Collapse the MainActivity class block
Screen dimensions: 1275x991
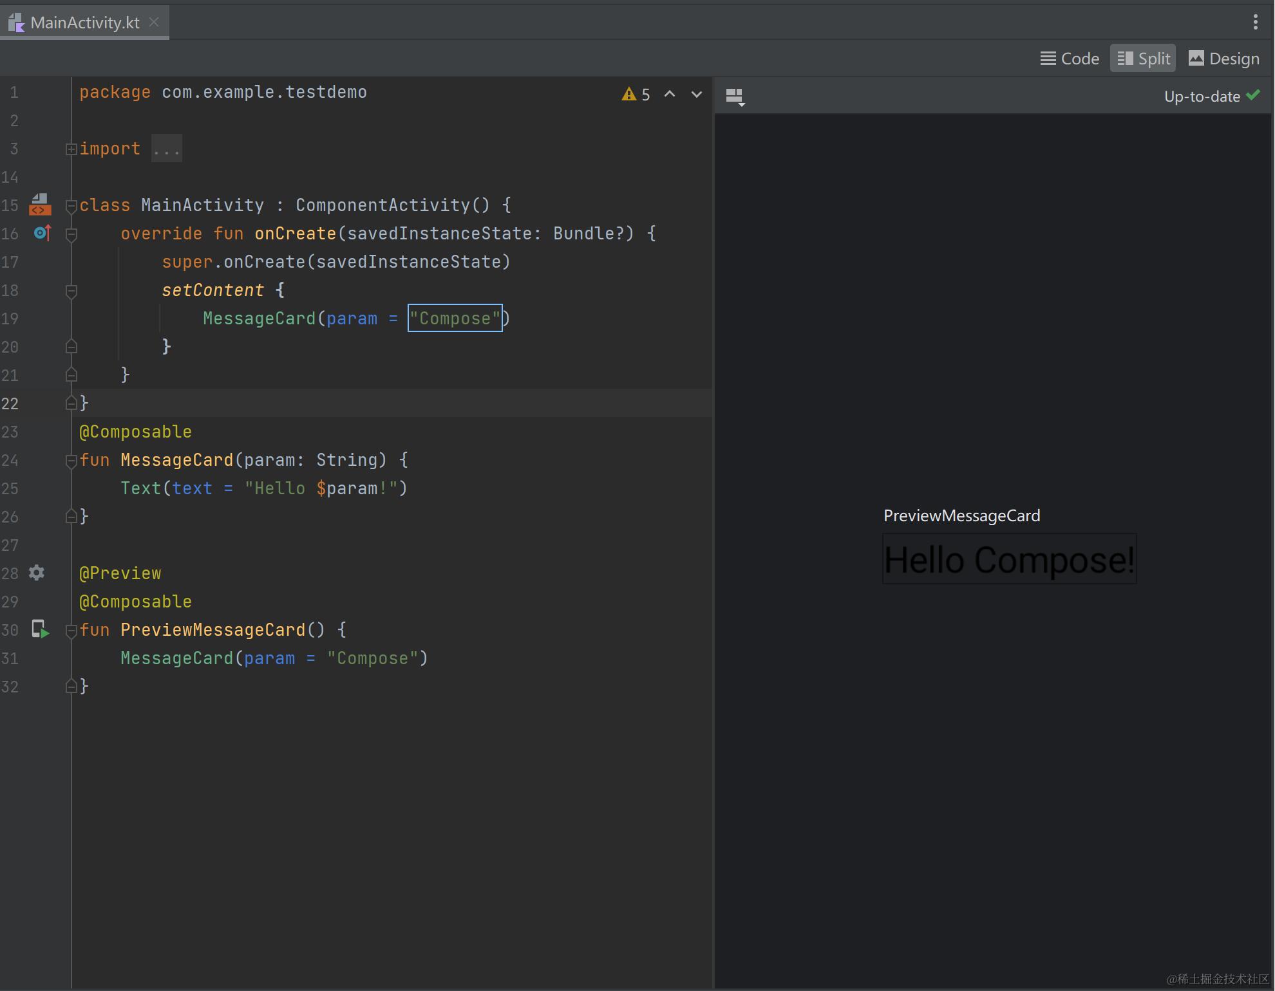71,206
